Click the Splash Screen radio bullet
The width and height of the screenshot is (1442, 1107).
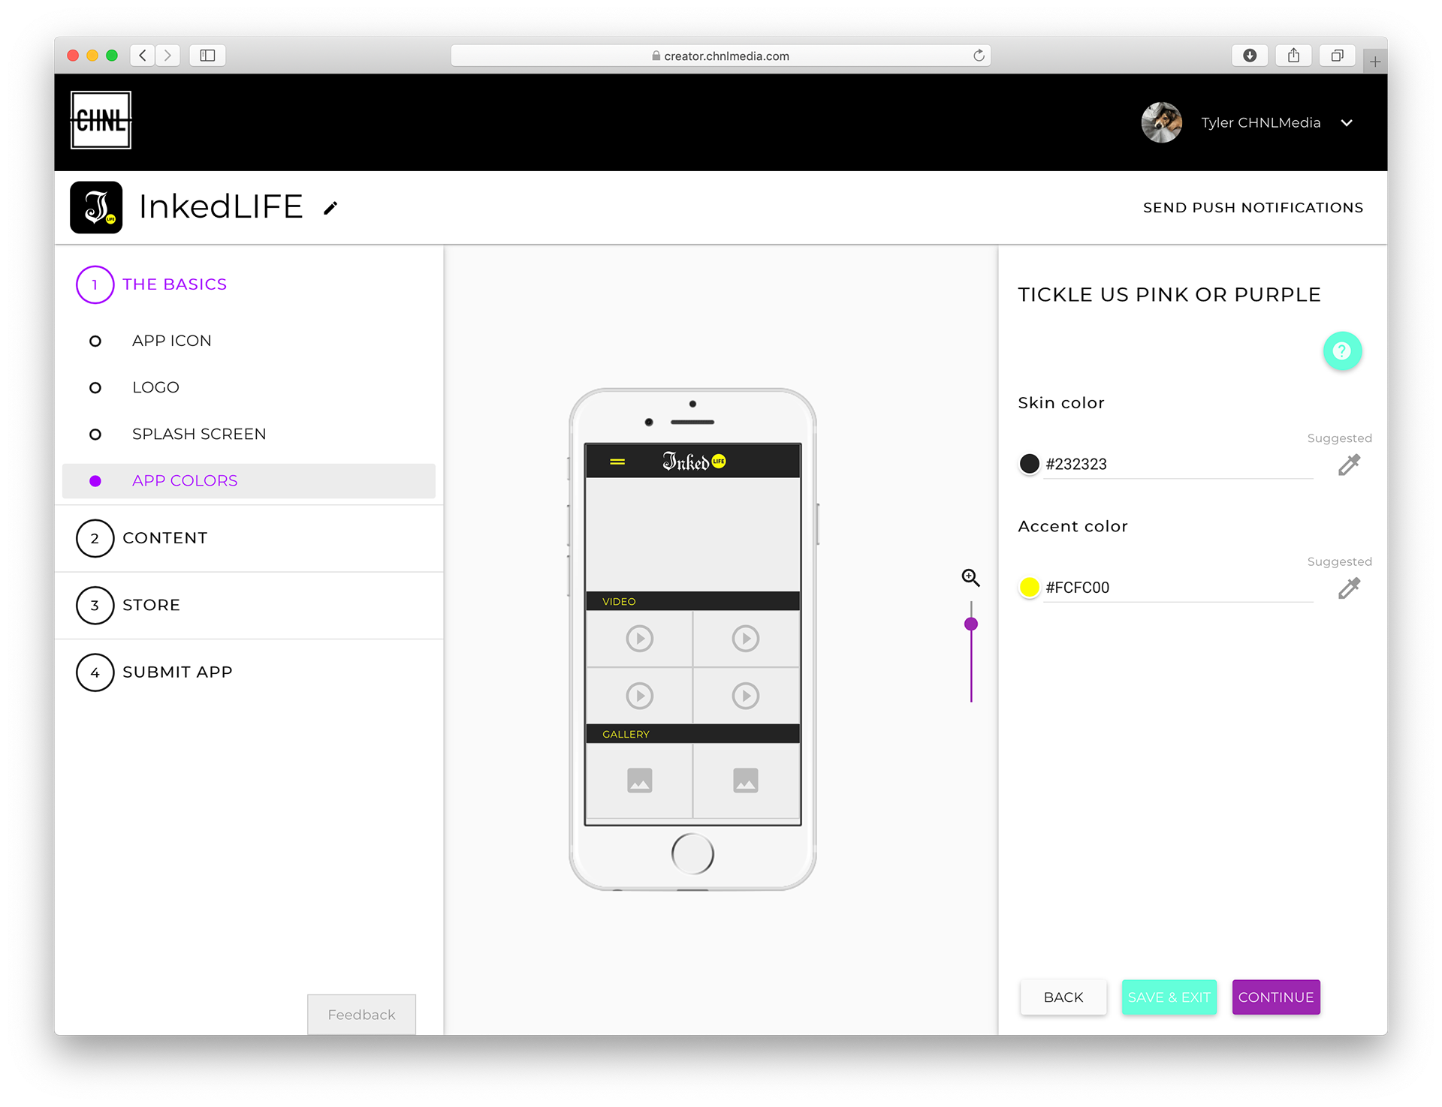pos(95,434)
